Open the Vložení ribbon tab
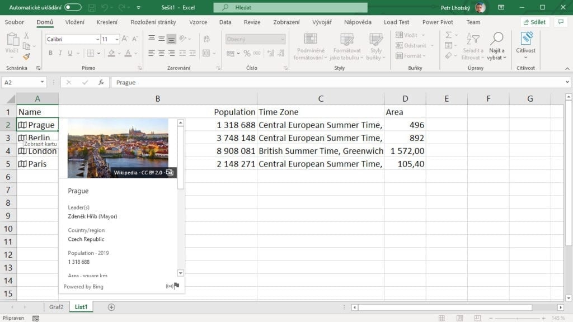This screenshot has width=573, height=322. (x=74, y=22)
